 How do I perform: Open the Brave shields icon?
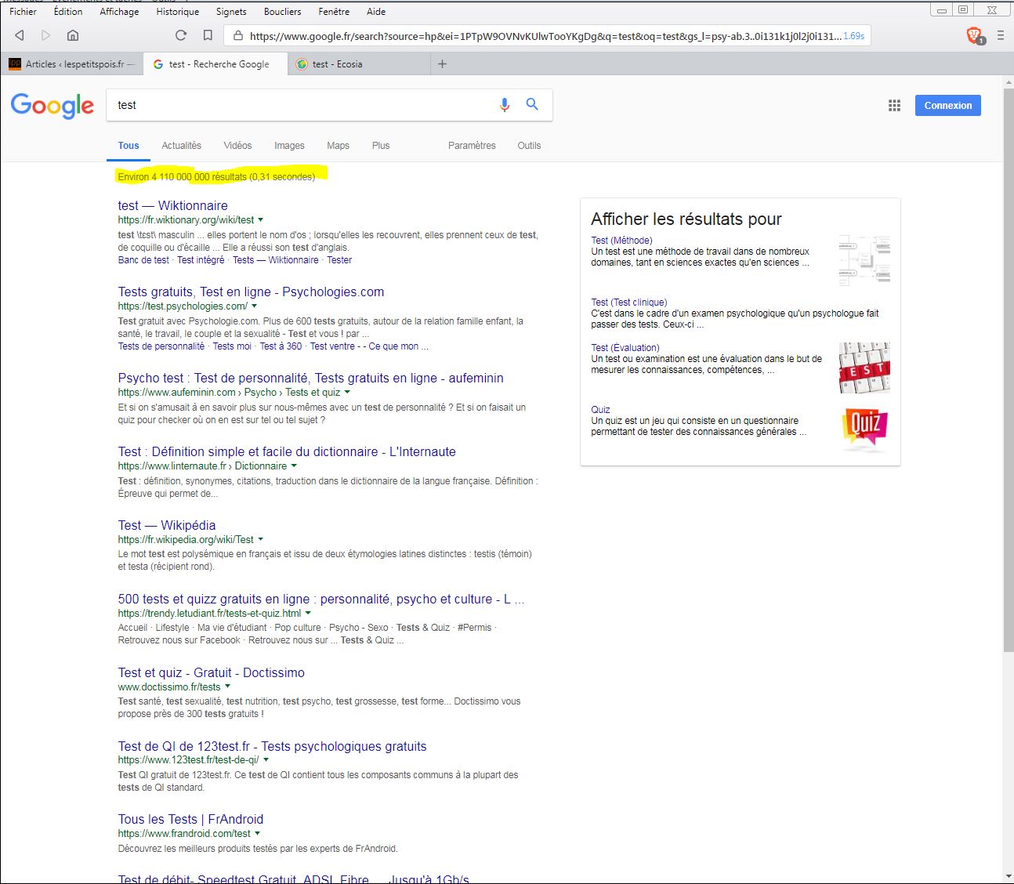tap(973, 35)
